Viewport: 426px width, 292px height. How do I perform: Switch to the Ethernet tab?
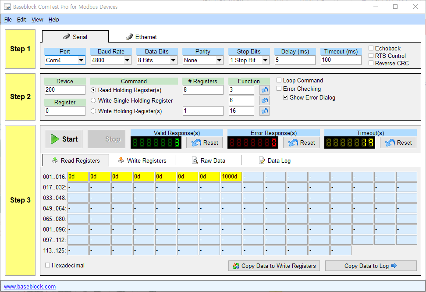coord(141,37)
